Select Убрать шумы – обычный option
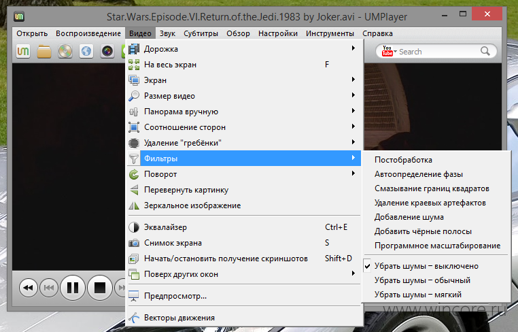This screenshot has width=518, height=332. click(436, 280)
